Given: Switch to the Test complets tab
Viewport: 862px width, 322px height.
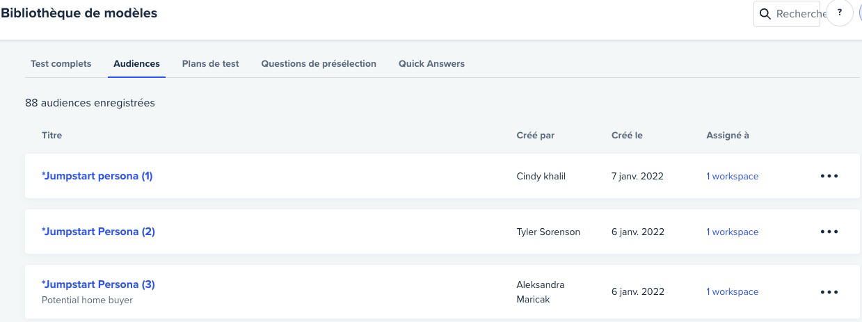Looking at the screenshot, I should pos(61,63).
